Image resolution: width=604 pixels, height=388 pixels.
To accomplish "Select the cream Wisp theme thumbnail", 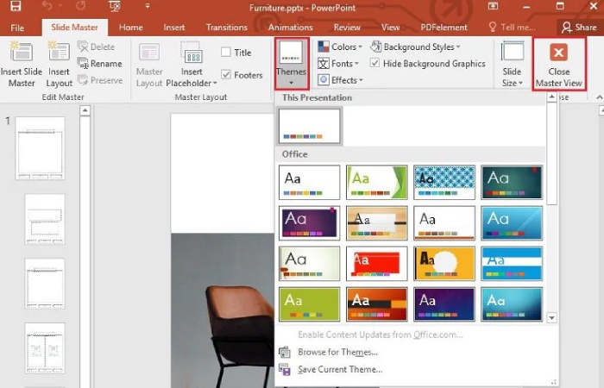I will coord(309,264).
